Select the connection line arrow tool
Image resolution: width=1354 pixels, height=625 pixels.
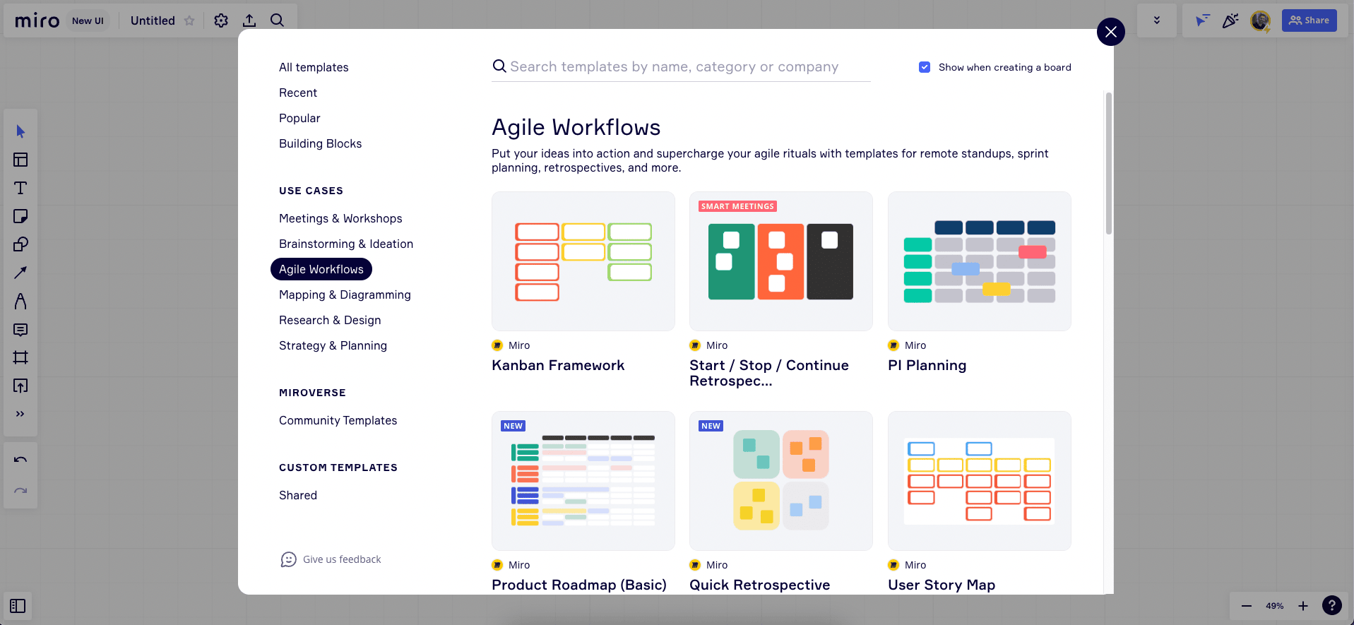click(20, 273)
